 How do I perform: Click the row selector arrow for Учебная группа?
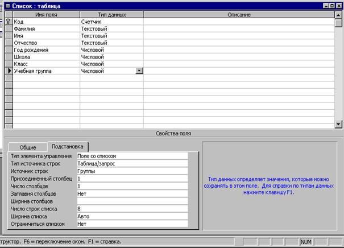(9, 72)
